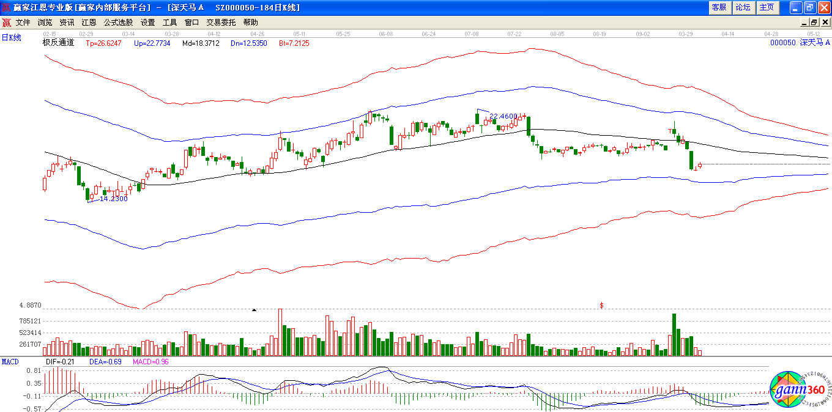
Task: Close the inner chart window
Action: coord(825,23)
